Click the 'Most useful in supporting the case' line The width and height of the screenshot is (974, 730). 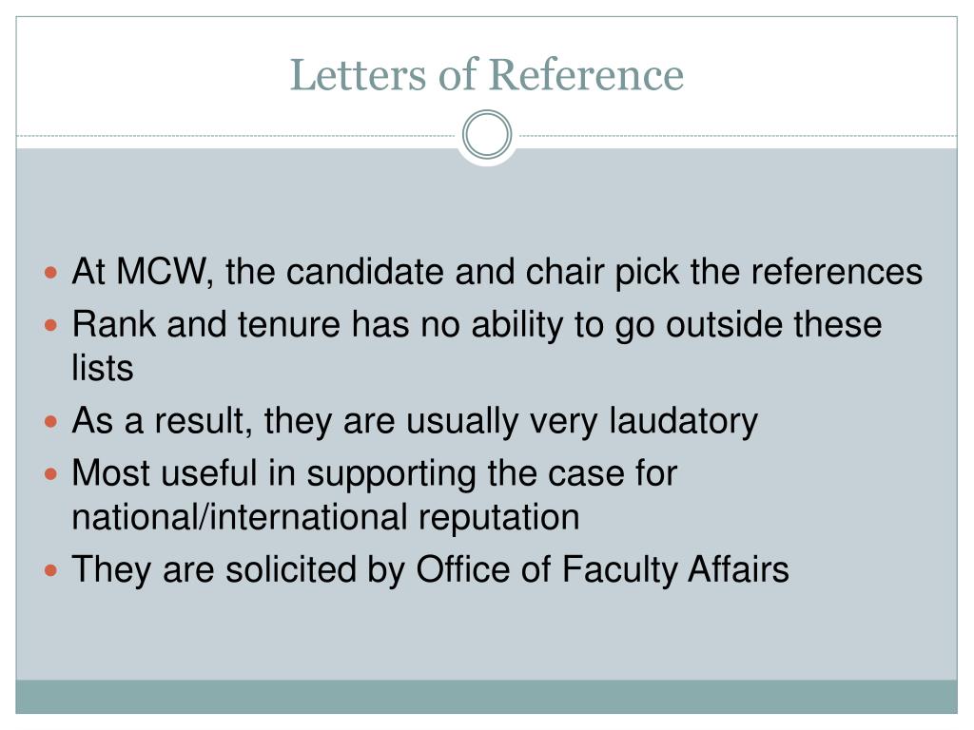[374, 474]
